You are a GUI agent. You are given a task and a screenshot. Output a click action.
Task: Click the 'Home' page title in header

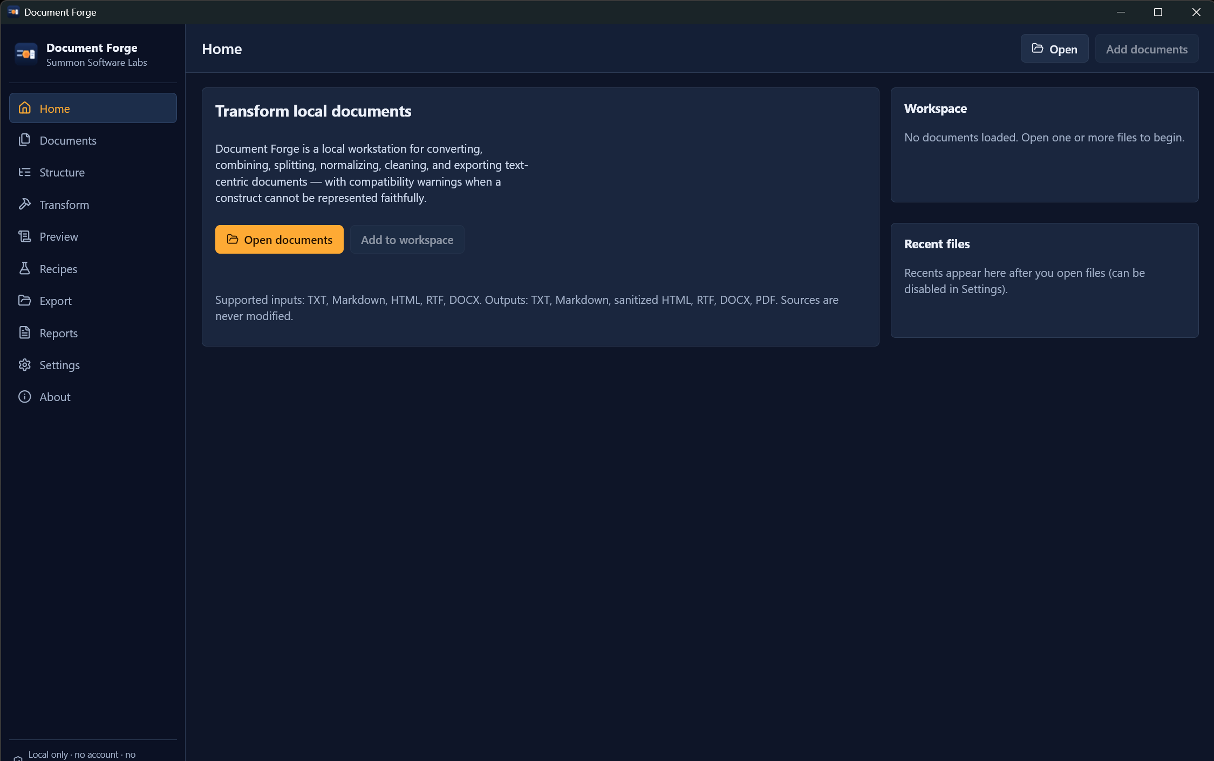pyautogui.click(x=222, y=49)
